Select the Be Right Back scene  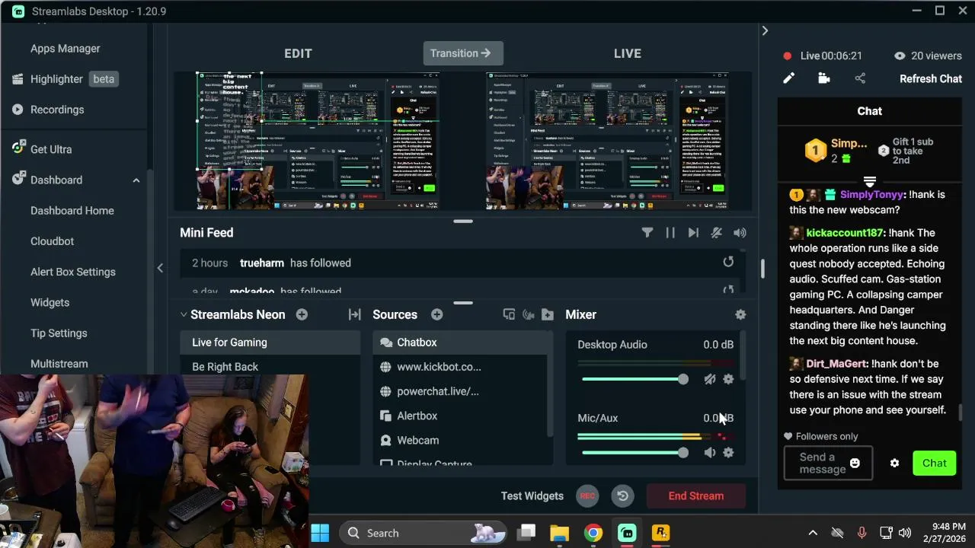pyautogui.click(x=270, y=367)
